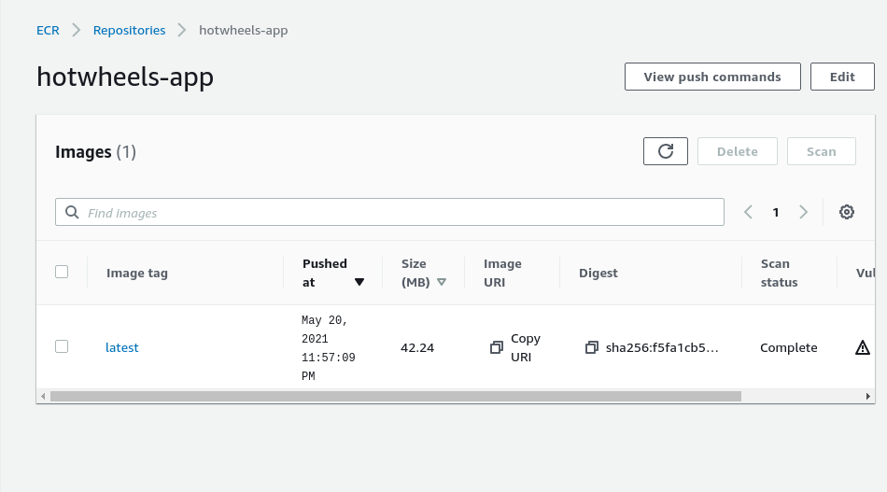Click View push commands button
The height and width of the screenshot is (492, 887).
pos(712,77)
